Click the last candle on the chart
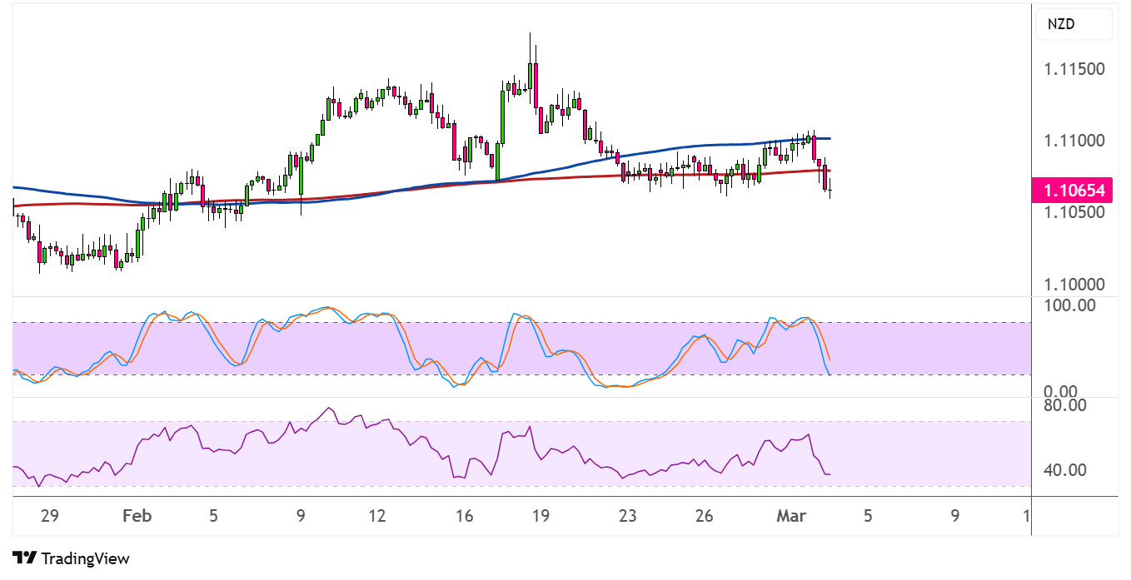The width and height of the screenshot is (1131, 580). coord(830,191)
